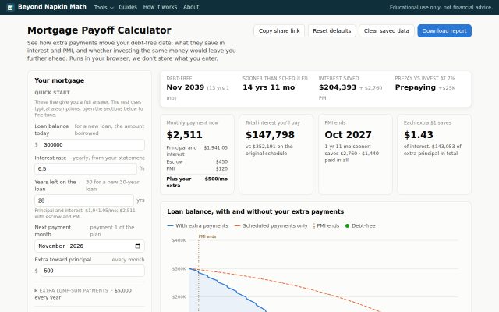Click the Scheduled payments only legend entry
499x312 pixels.
(x=271, y=225)
